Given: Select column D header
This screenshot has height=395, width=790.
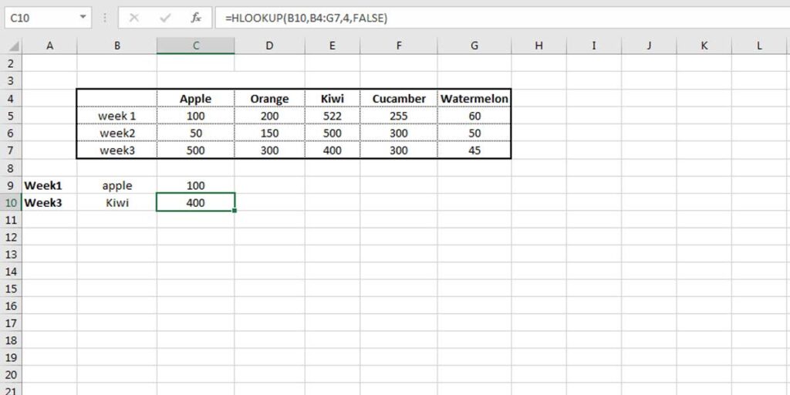Looking at the screenshot, I should [269, 46].
